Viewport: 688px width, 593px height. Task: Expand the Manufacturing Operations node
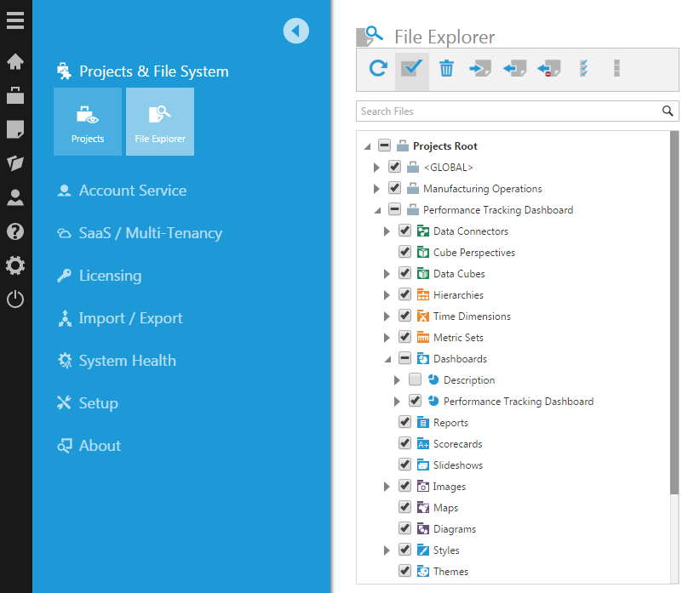tap(376, 189)
